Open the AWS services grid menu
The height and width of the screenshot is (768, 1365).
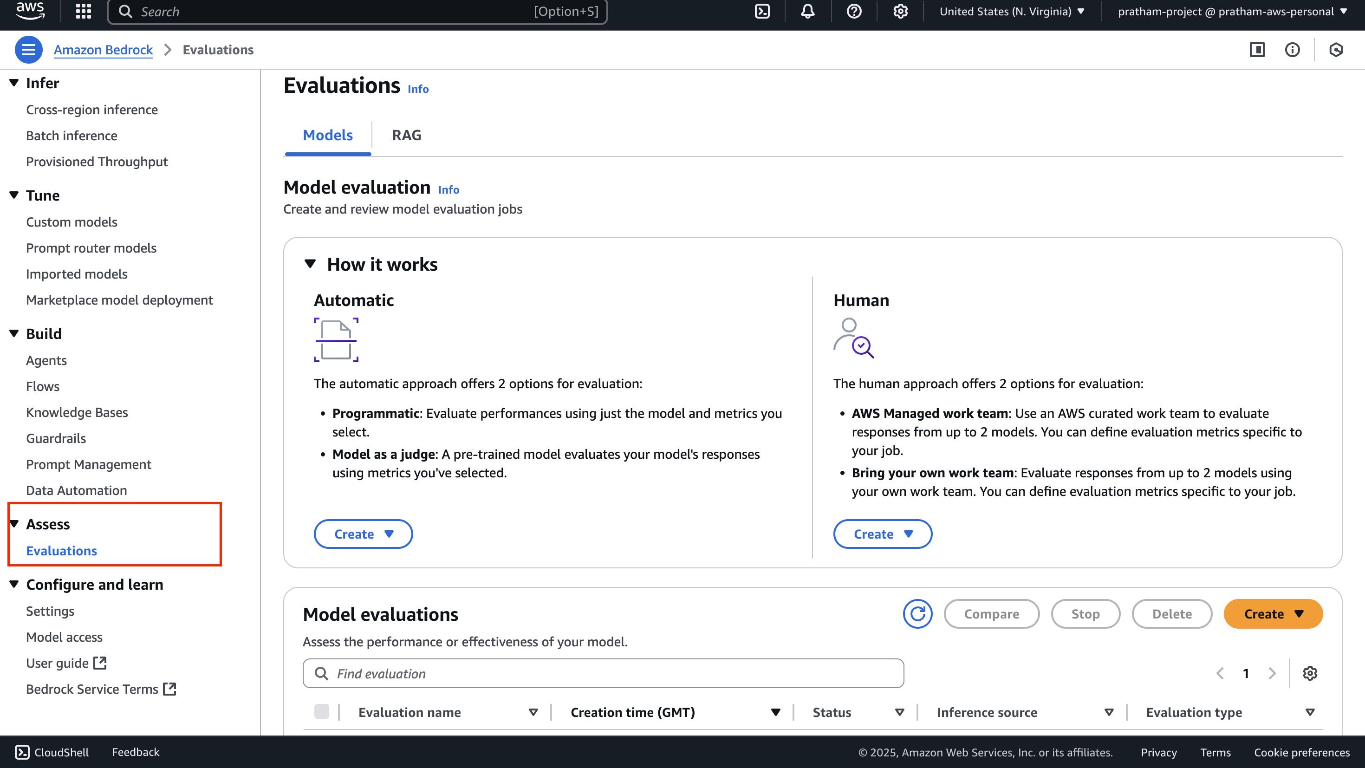[x=83, y=11]
